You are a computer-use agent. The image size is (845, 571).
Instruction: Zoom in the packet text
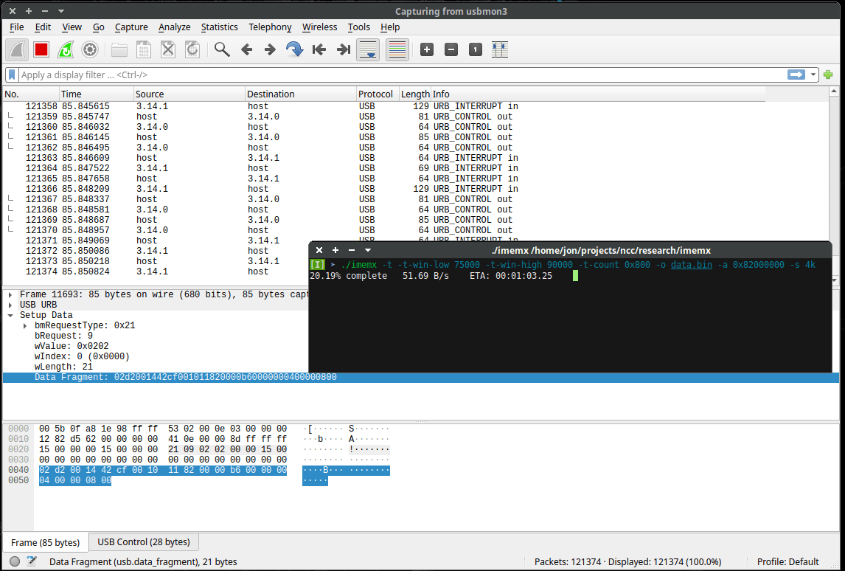pyautogui.click(x=427, y=50)
